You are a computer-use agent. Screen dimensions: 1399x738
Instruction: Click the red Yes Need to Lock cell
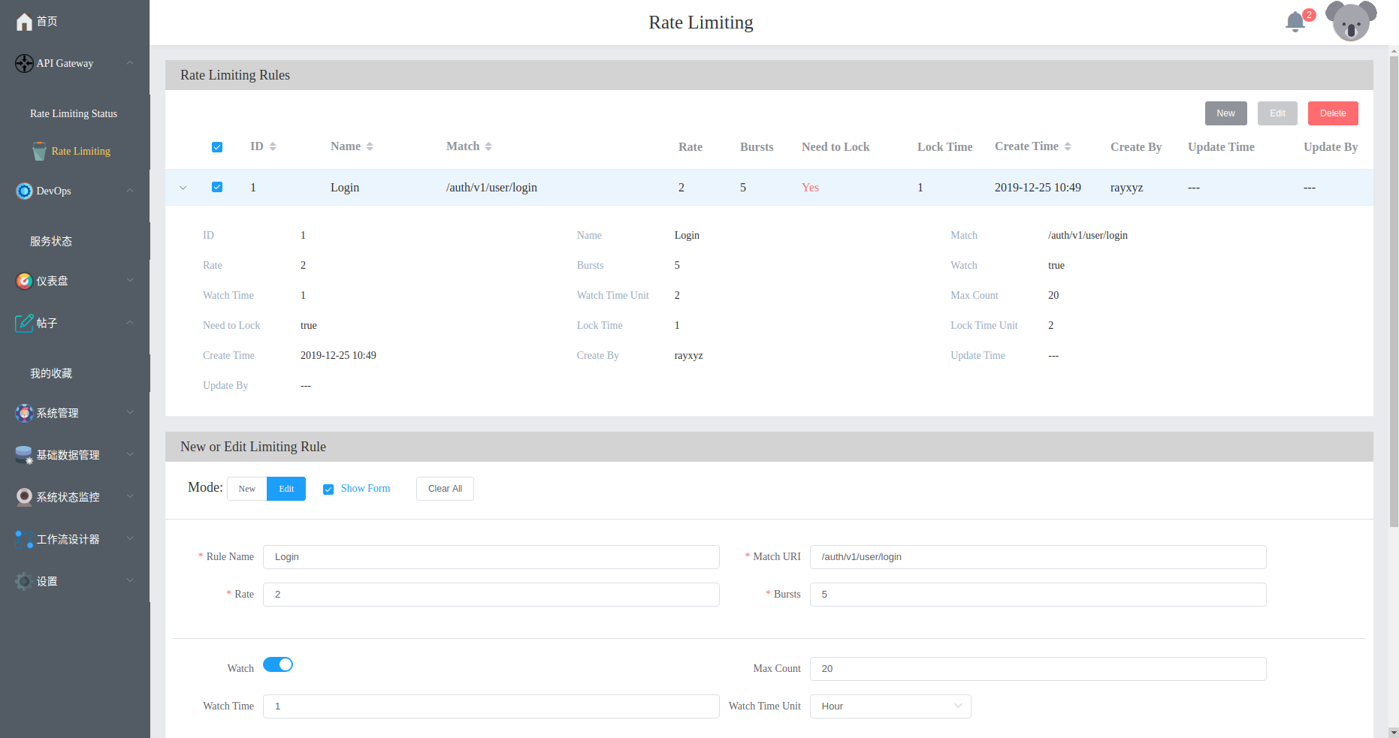(810, 188)
